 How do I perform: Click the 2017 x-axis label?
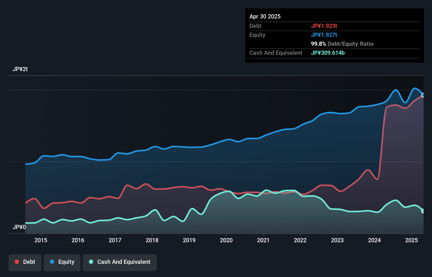point(115,240)
